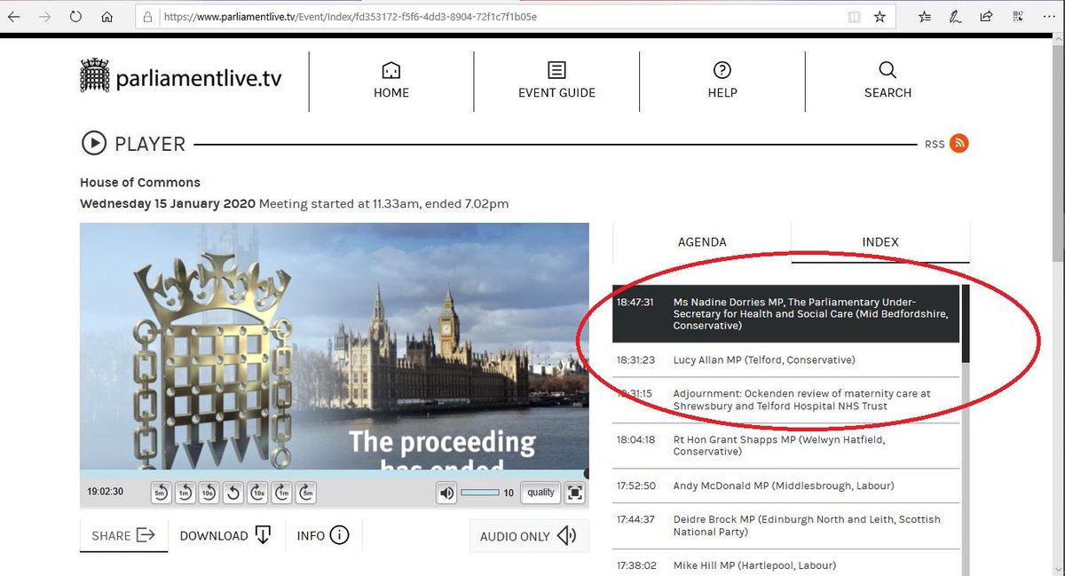Jump to Nadine Dorries MP index entry
Image resolution: width=1065 pixels, height=576 pixels.
coord(786,314)
